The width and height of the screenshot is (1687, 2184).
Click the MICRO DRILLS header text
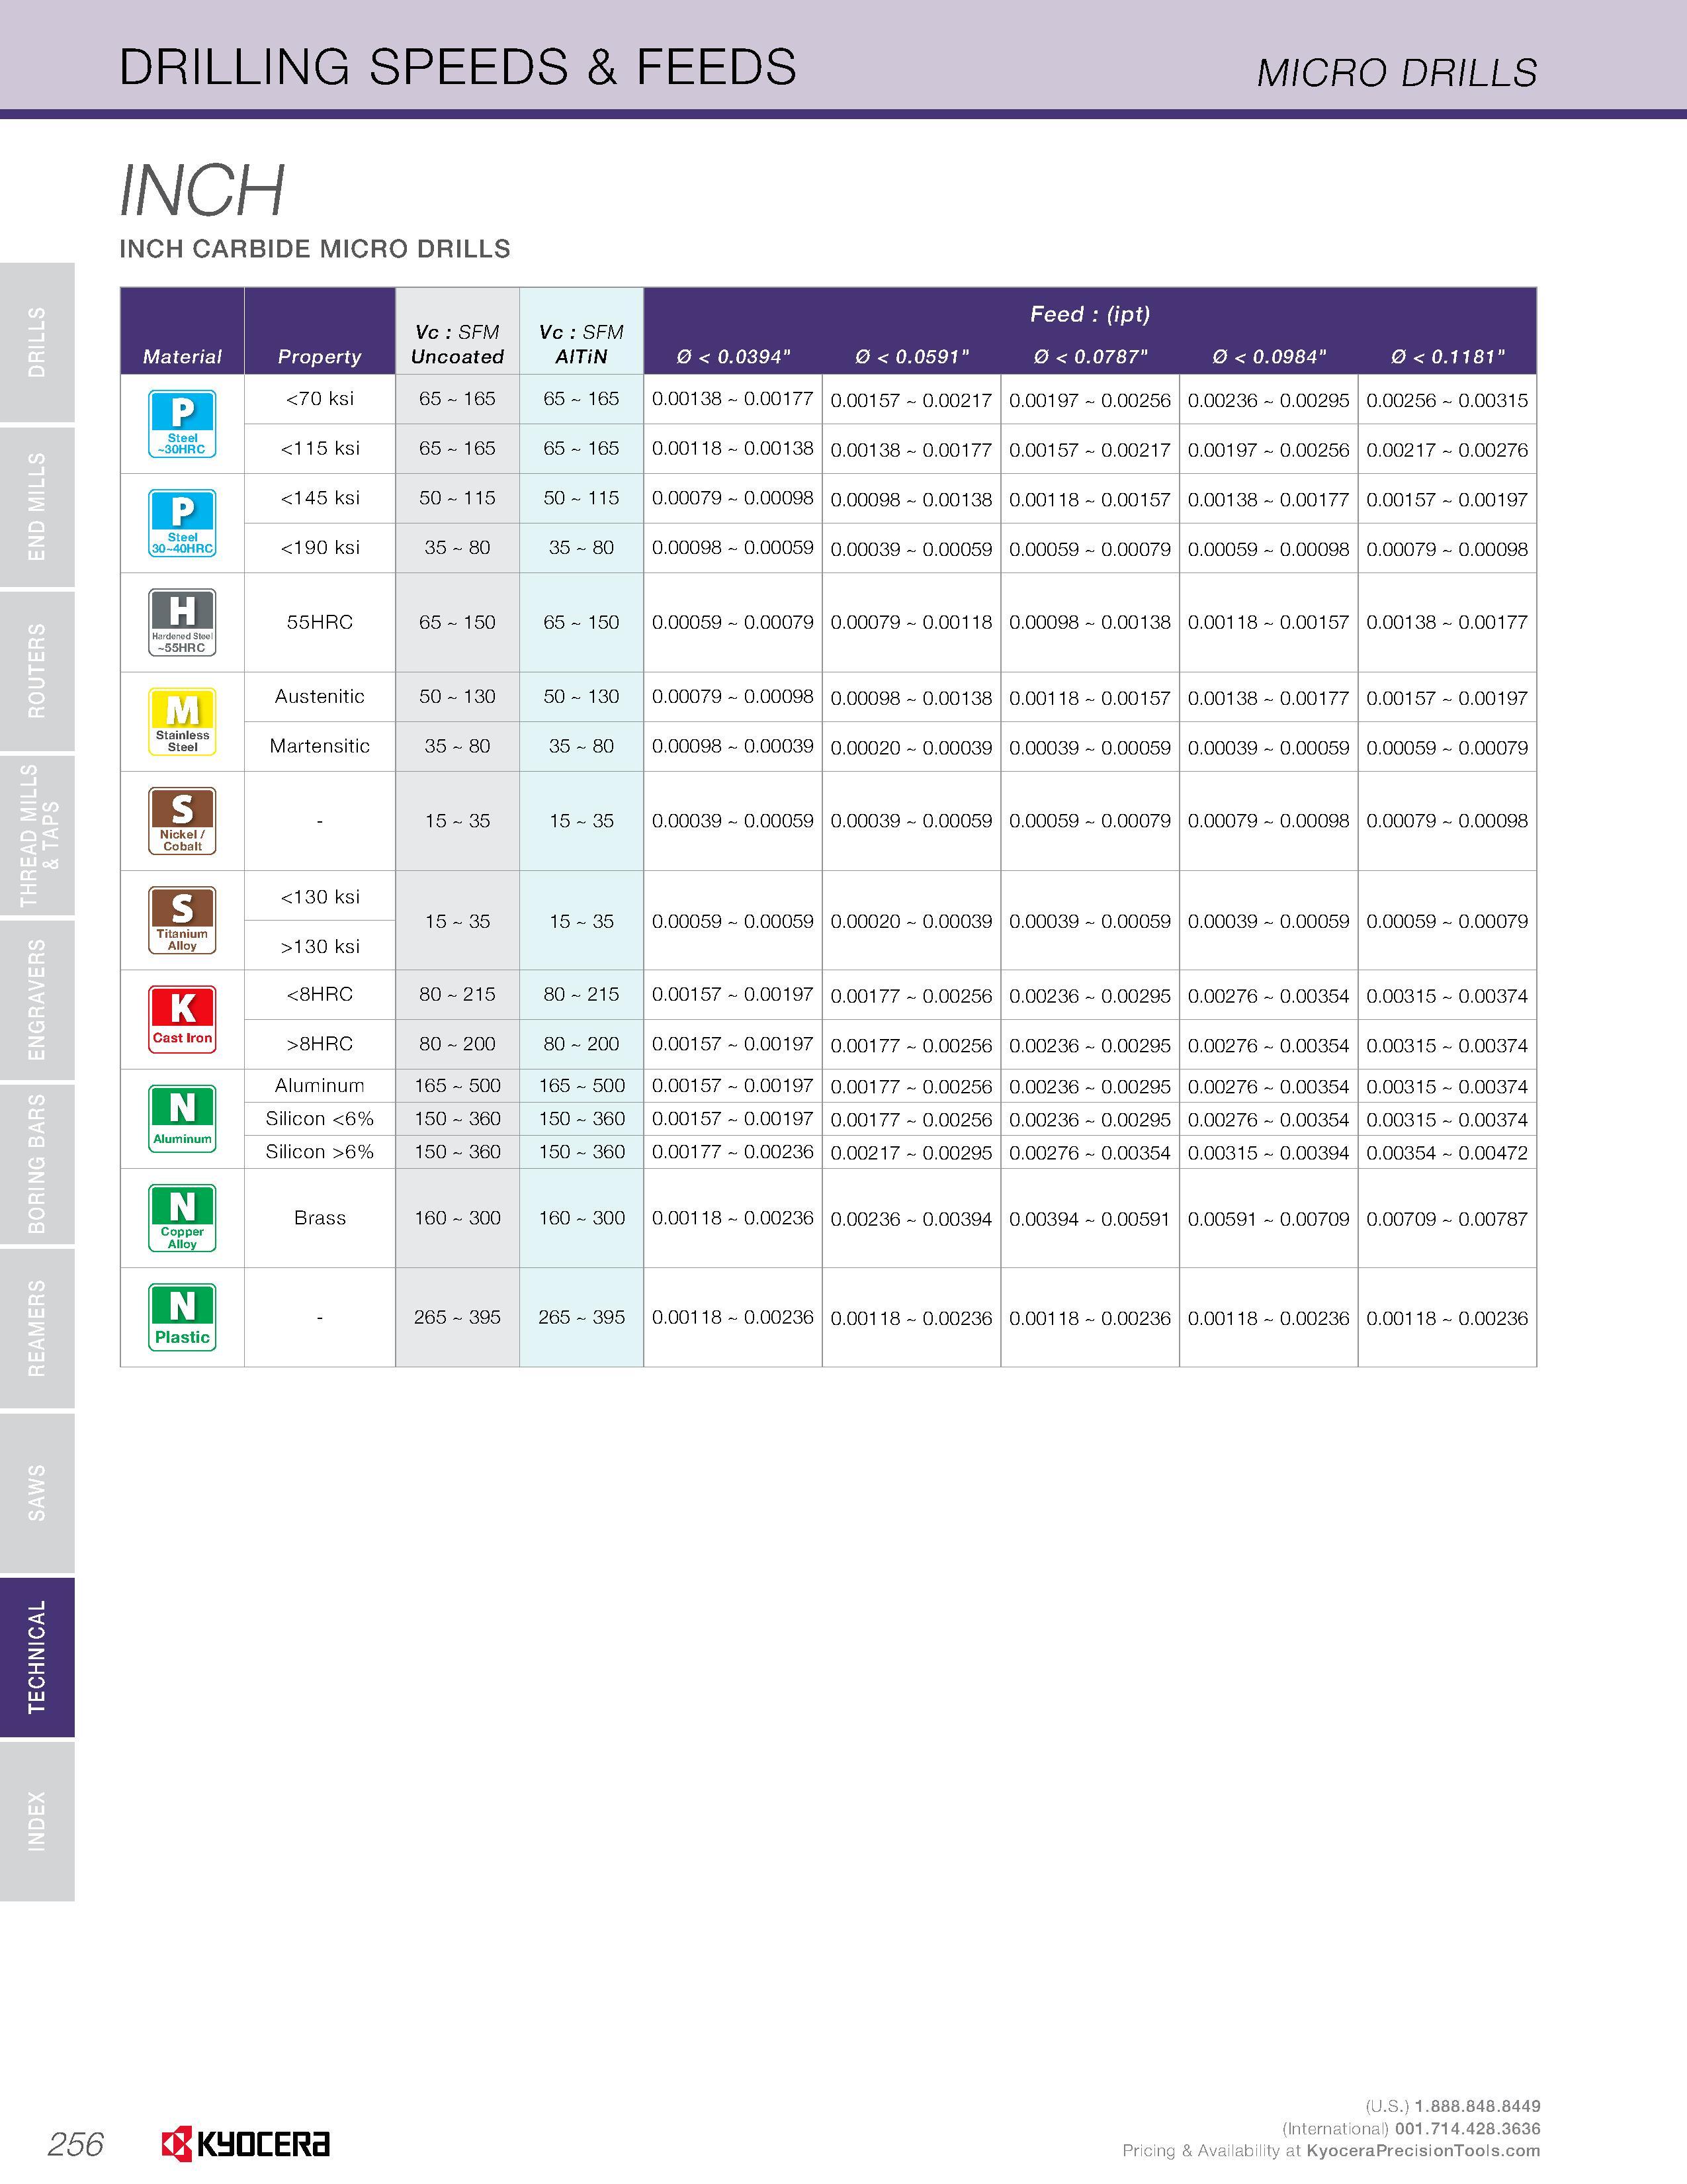point(1397,73)
